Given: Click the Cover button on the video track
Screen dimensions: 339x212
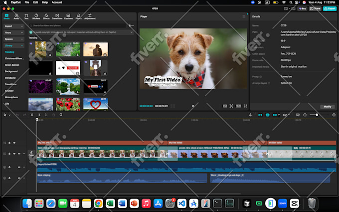Looking at the screenshot, I should pyautogui.click(x=31, y=153).
